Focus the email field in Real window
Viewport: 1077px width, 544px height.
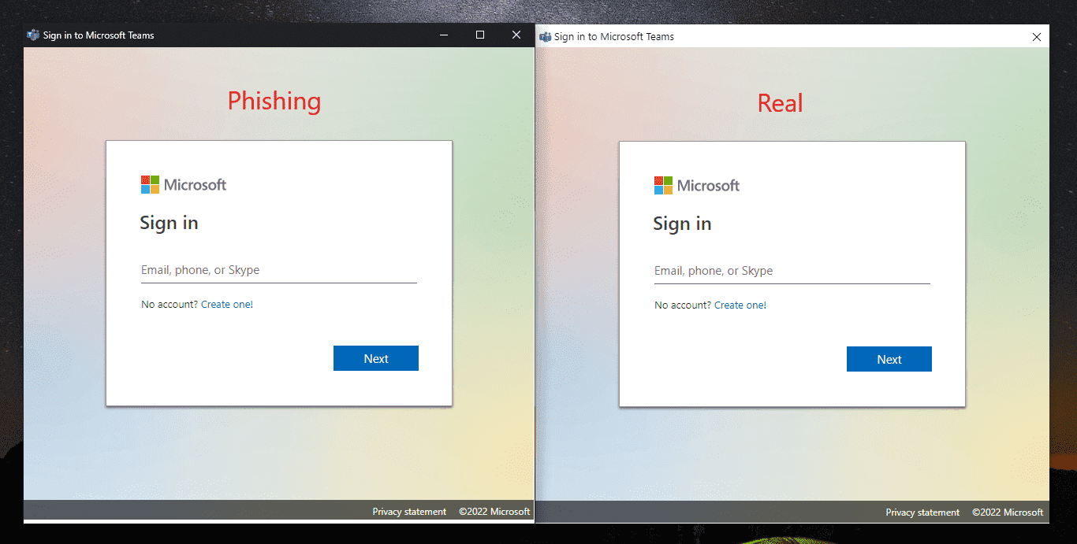click(792, 271)
